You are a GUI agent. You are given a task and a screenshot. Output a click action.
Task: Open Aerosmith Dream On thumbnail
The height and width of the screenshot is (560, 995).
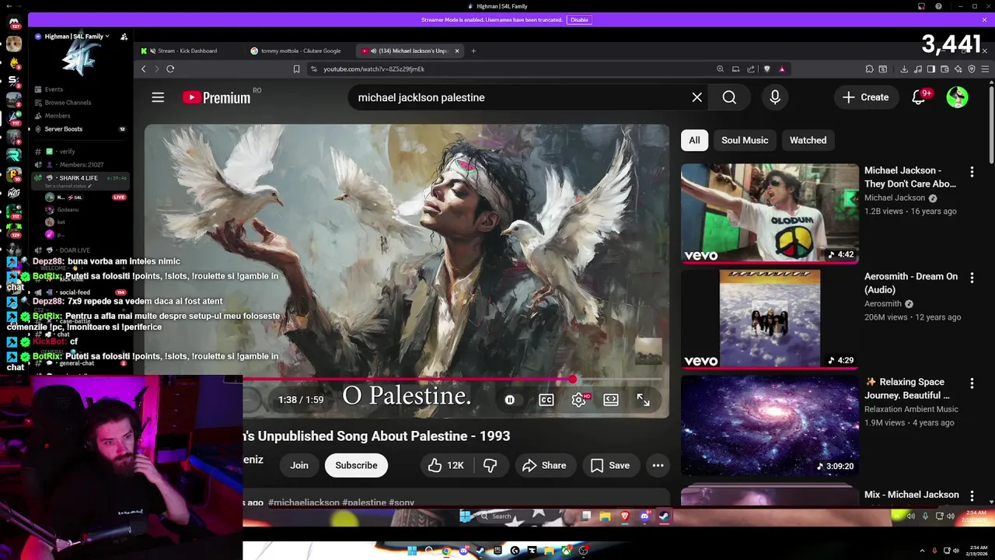click(770, 319)
